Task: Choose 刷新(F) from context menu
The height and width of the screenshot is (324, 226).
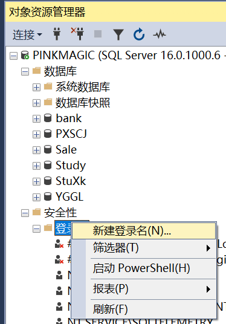Action: (x=144, y=309)
